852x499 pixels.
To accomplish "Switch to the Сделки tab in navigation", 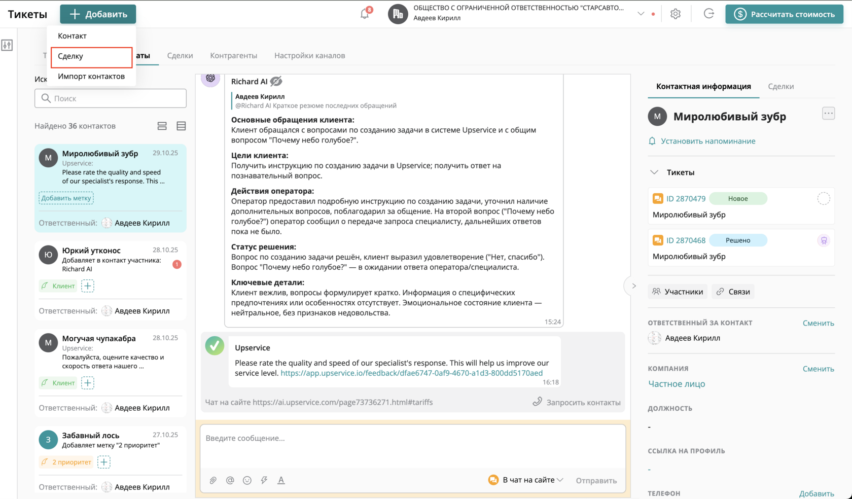I will point(180,56).
